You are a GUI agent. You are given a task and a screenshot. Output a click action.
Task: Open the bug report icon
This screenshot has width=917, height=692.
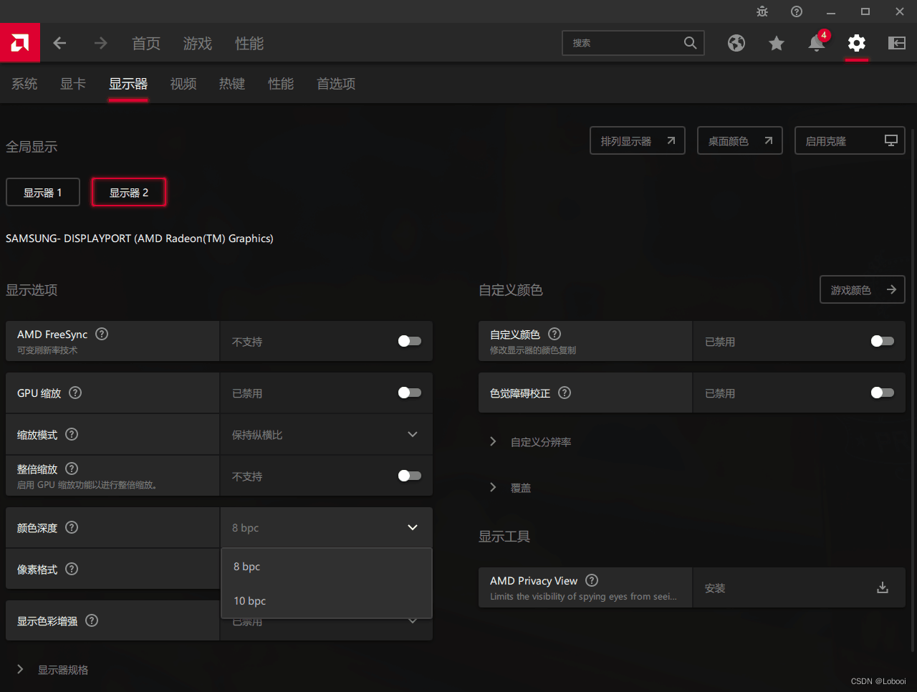click(x=762, y=11)
